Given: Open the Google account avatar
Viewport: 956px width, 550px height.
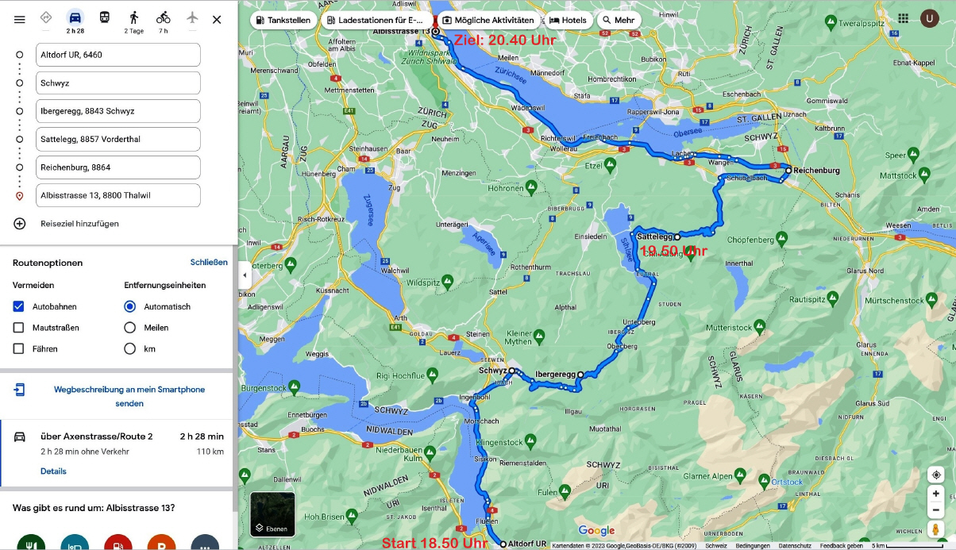Looking at the screenshot, I should [930, 19].
